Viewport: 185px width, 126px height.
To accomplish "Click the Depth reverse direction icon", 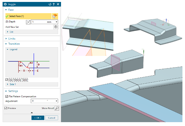I will pyautogui.click(x=28, y=22).
